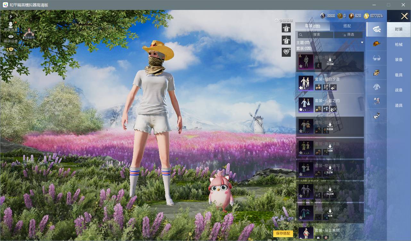Collapse the 主题 (17) section arrow
This screenshot has height=241, width=411.
[362, 42]
